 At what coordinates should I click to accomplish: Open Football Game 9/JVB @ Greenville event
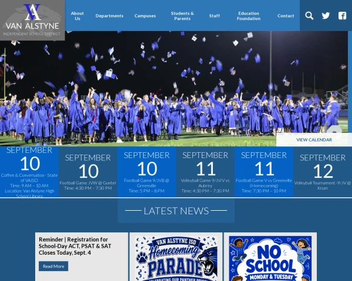(147, 172)
